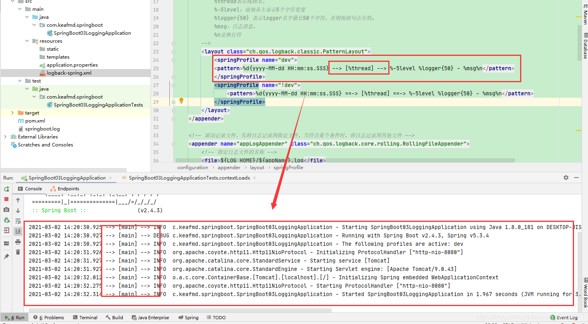The height and width of the screenshot is (324, 588).
Task: Open Run tool window settings gear
Action: [566, 178]
